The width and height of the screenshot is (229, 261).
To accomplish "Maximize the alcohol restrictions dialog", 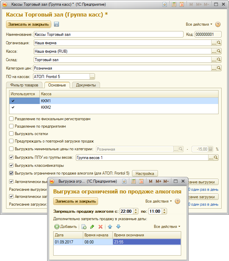I will click(x=175, y=181).
